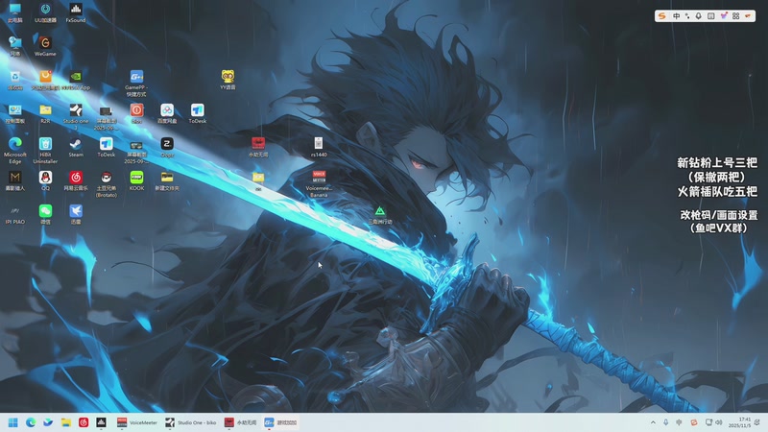768x432 pixels.
Task: Open the Sogou IME toolbox grid icon
Action: [x=735, y=16]
